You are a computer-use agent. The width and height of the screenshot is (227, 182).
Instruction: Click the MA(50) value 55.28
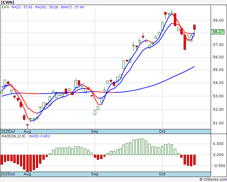click(x=53, y=7)
